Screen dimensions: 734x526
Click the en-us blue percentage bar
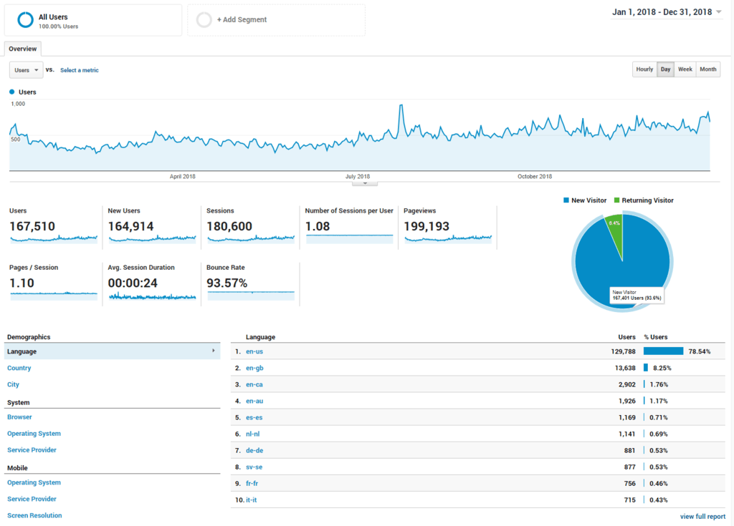[x=663, y=351]
